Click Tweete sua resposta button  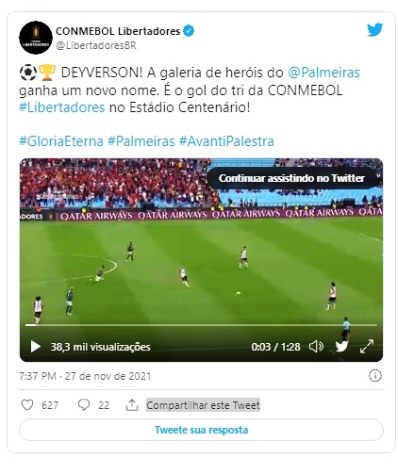(201, 430)
